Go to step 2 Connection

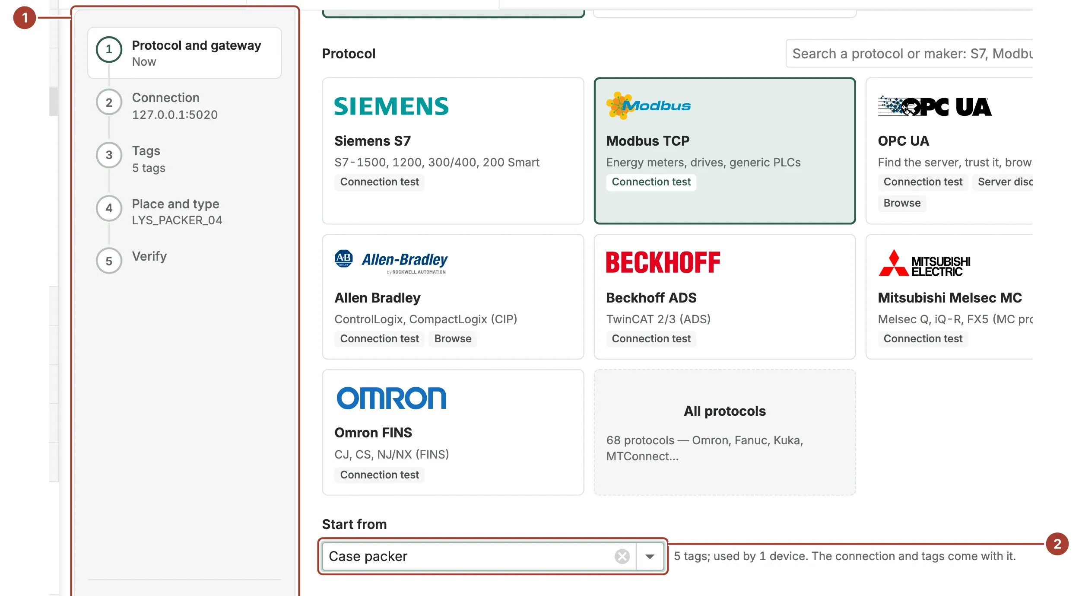pyautogui.click(x=184, y=106)
